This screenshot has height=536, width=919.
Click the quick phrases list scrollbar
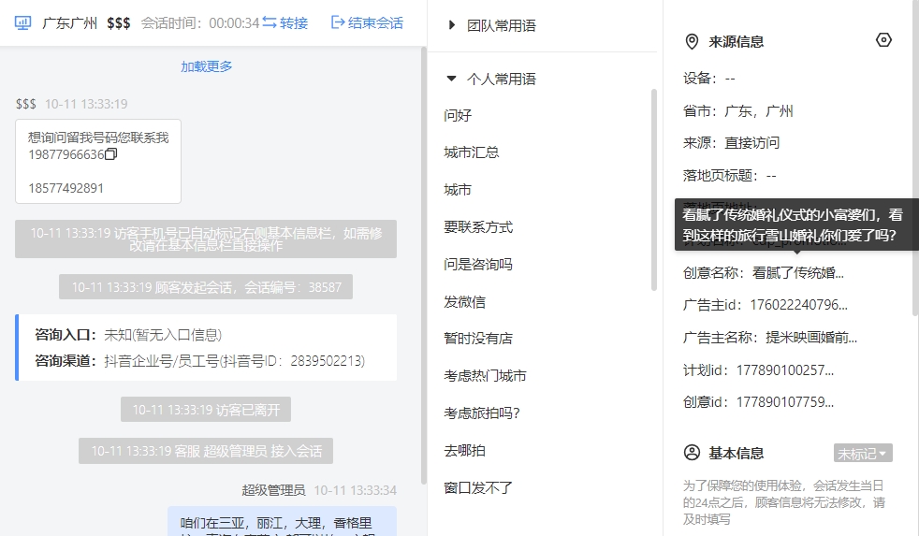coord(654,189)
